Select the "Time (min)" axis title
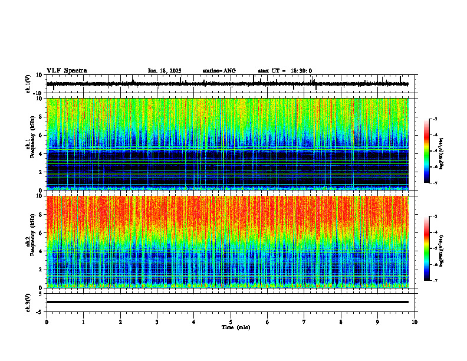 point(236,327)
